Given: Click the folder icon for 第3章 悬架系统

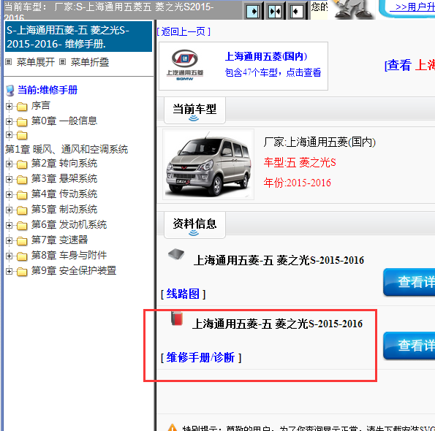Looking at the screenshot, I should (22, 180).
